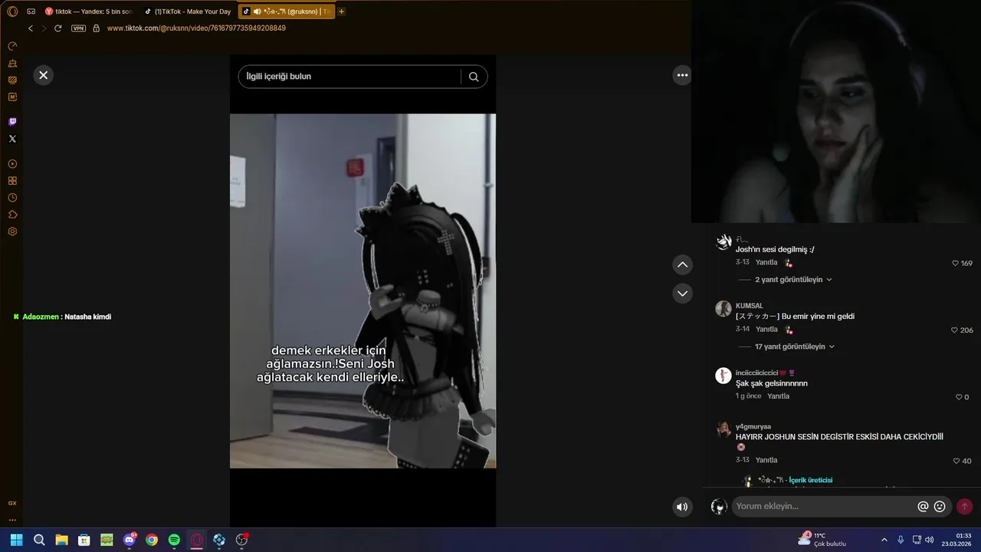Click the video to pause playback

tap(363, 291)
